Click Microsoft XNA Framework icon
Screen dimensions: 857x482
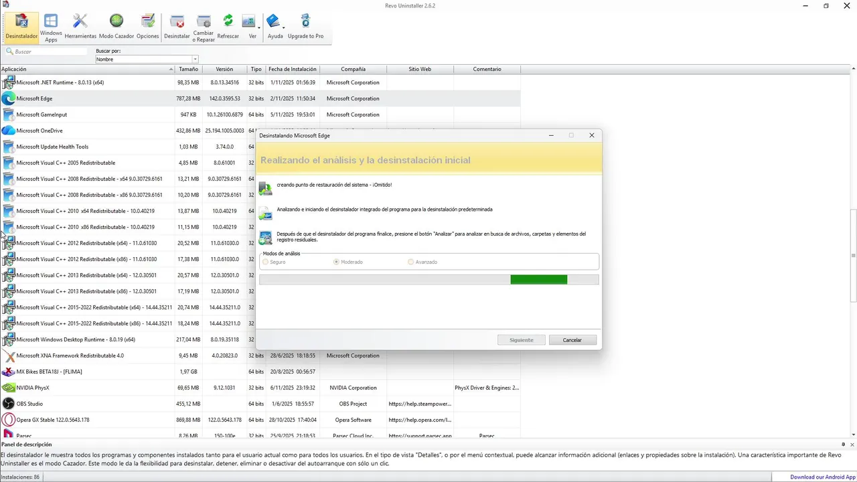[8, 355]
